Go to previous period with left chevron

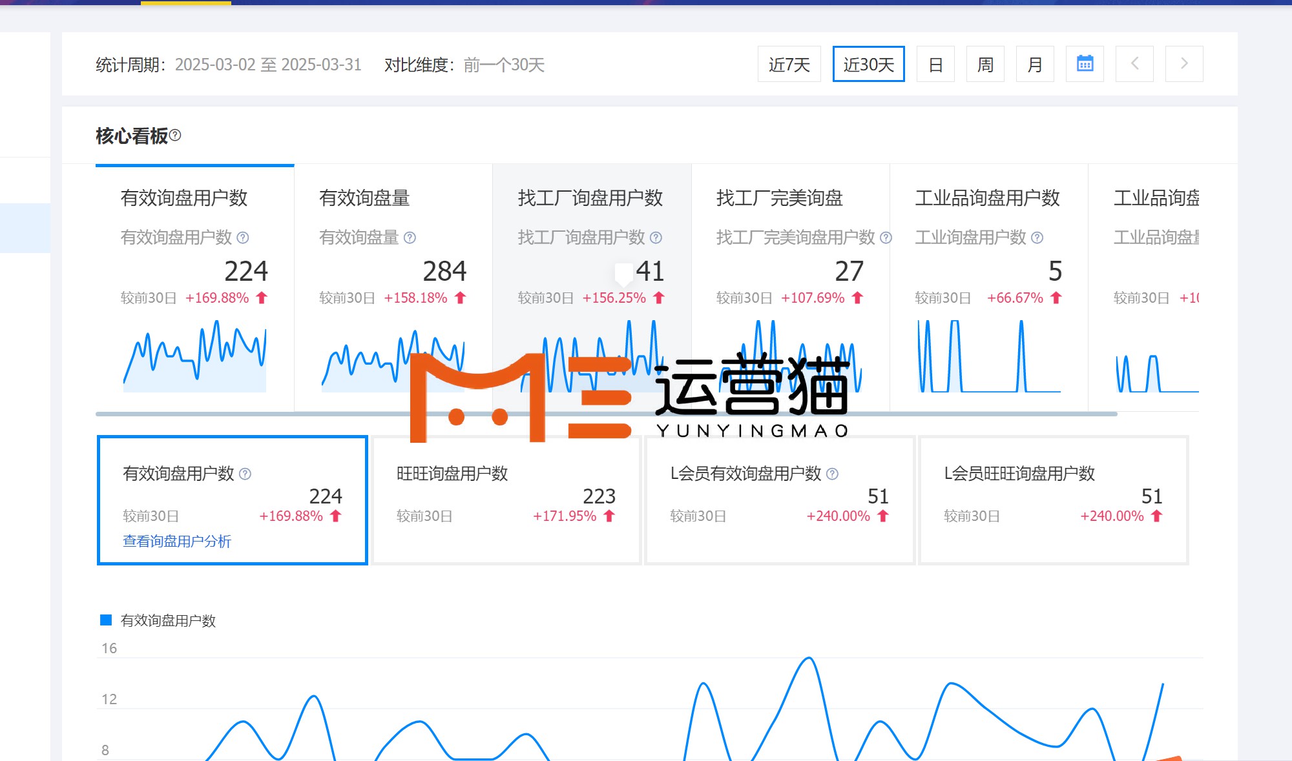(x=1134, y=64)
